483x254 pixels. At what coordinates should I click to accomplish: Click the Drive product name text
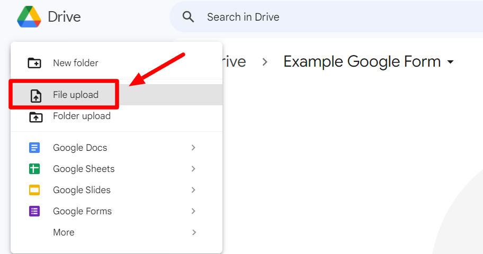(65, 17)
